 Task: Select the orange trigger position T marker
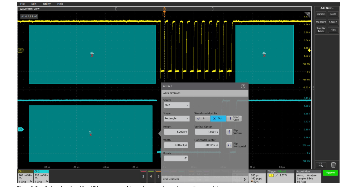164,15
